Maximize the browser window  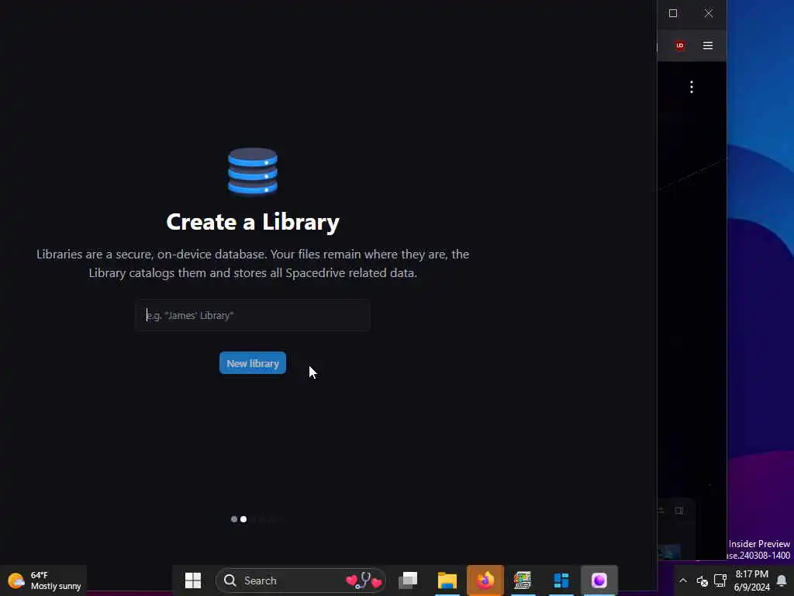pyautogui.click(x=673, y=13)
